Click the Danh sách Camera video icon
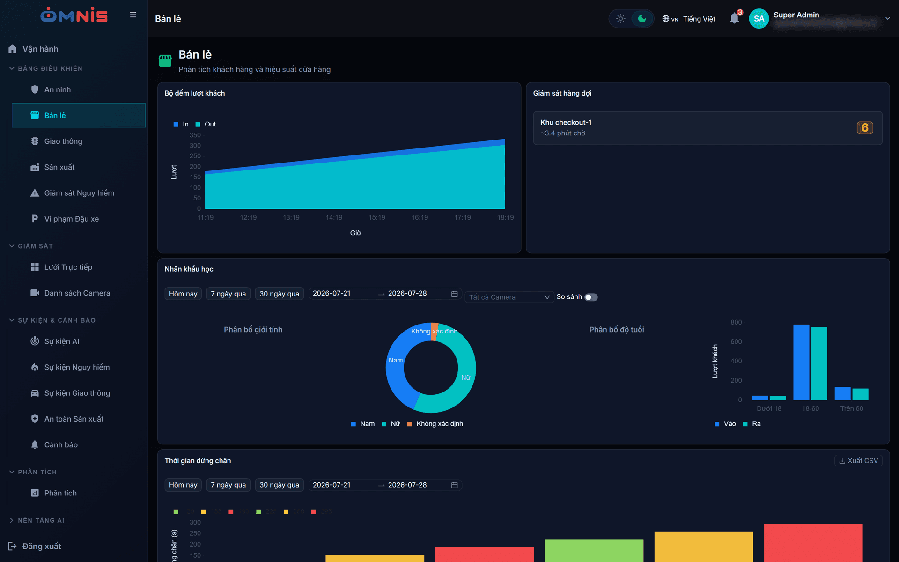 35,293
